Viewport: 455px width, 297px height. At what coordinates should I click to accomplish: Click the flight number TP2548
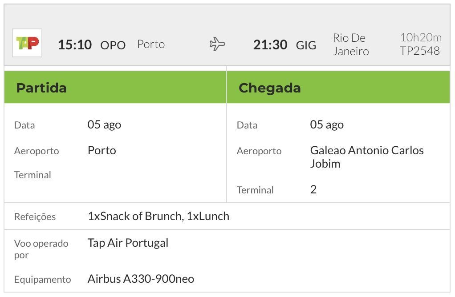pyautogui.click(x=419, y=51)
